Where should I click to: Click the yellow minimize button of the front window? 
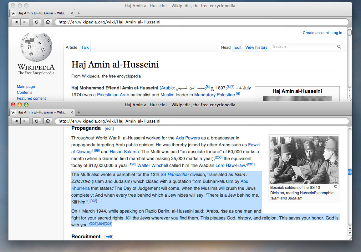[20, 105]
